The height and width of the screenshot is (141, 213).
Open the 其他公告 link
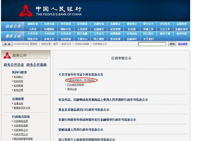coord(72,89)
